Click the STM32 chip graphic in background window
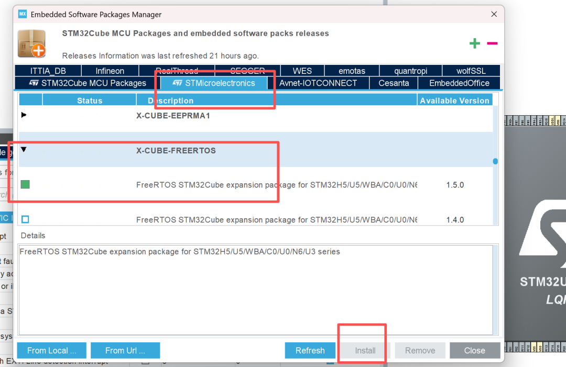566x367 pixels. pyautogui.click(x=535, y=233)
